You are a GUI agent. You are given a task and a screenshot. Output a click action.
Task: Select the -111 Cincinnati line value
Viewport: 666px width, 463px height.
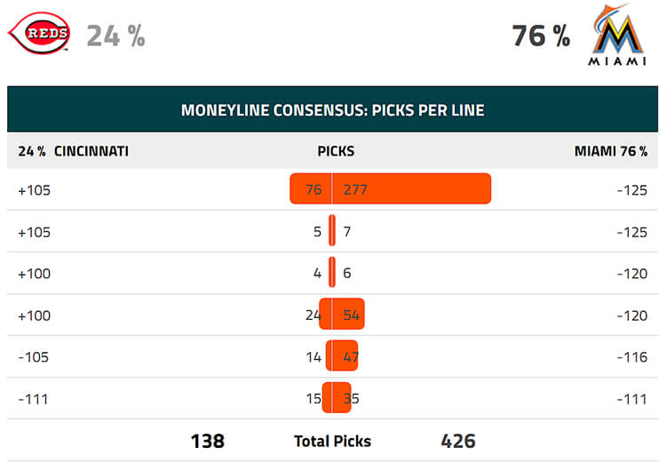(33, 399)
